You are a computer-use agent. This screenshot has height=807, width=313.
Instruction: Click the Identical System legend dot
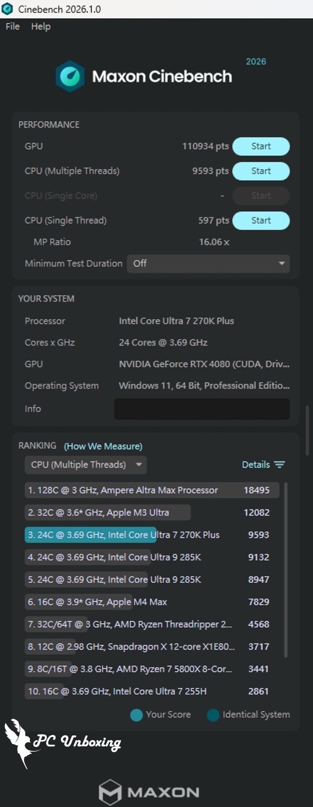(213, 715)
